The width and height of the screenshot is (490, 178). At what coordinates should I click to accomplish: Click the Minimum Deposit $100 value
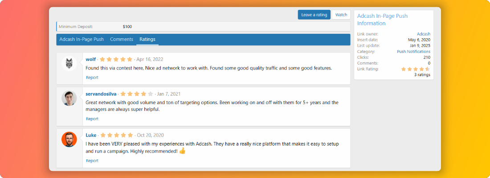[127, 27]
